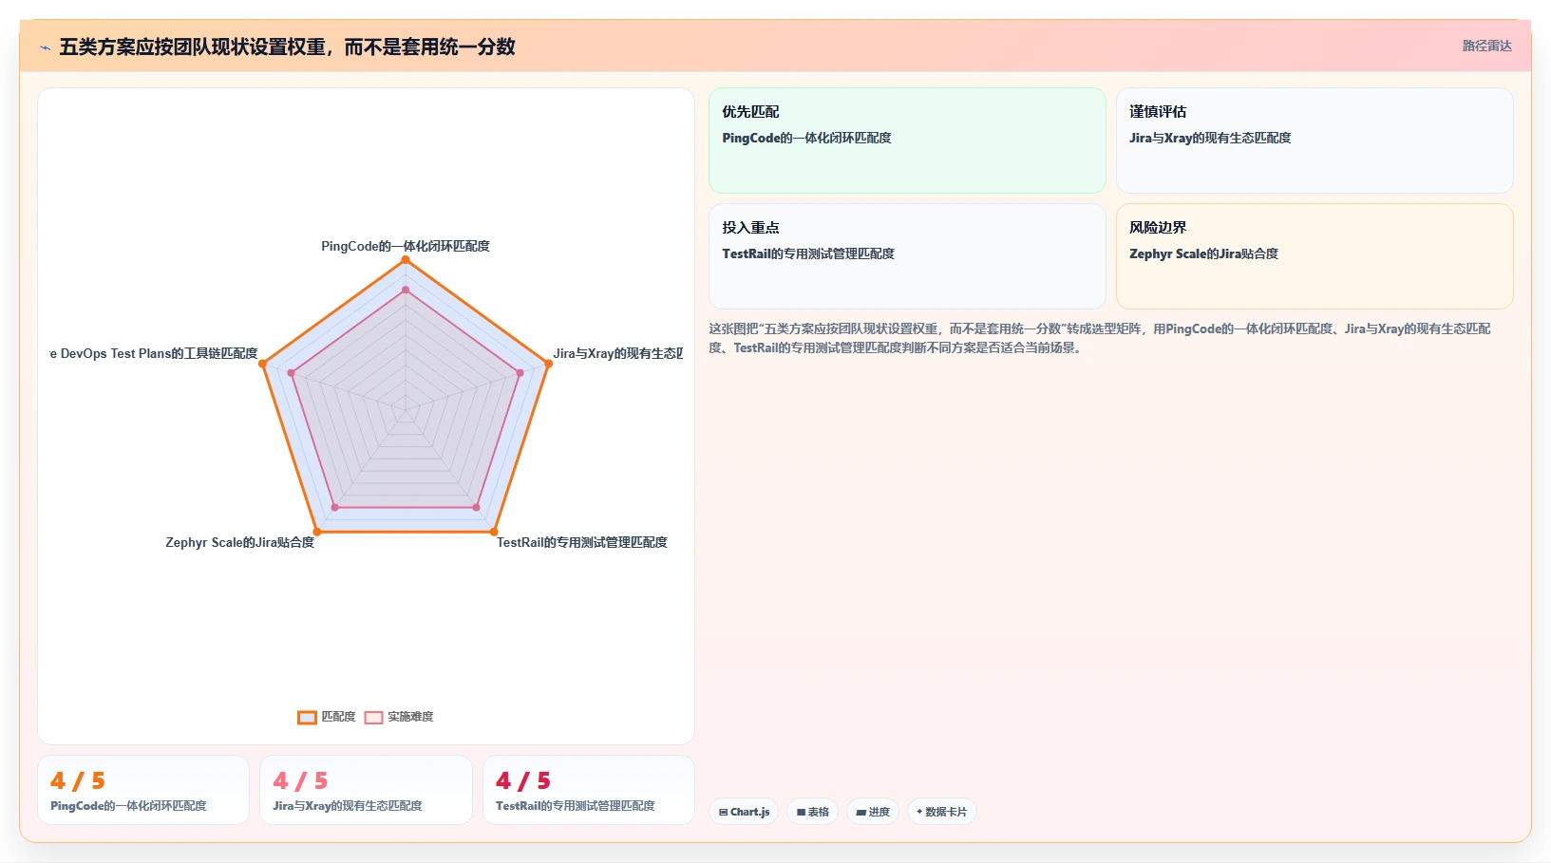Open the 风险边界 card
Viewport: 1551px width, 863px height.
tap(1315, 256)
